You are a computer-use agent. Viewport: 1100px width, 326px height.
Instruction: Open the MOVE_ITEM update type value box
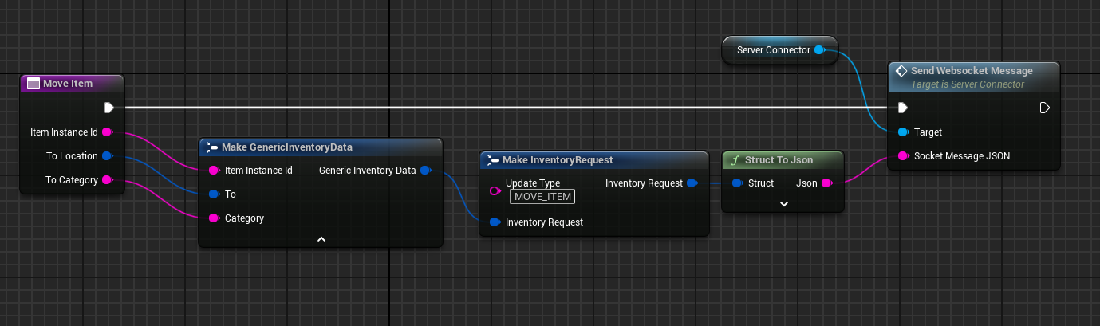pos(542,197)
